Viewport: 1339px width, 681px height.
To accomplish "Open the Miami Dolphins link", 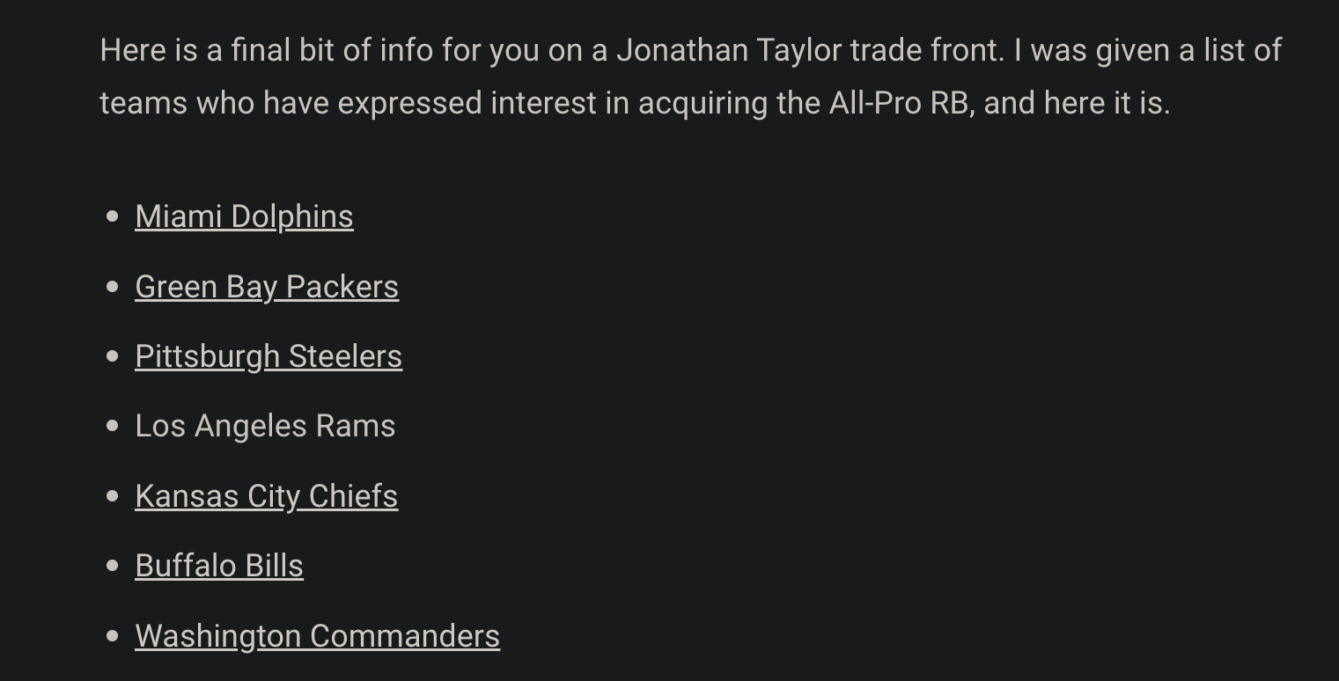I will 244,216.
